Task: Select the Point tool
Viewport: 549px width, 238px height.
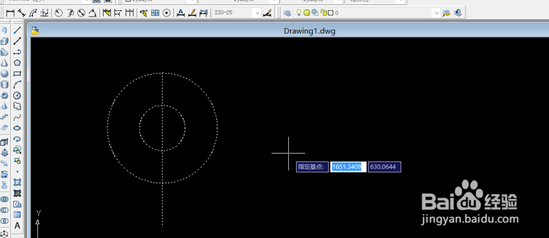Action: 17,171
